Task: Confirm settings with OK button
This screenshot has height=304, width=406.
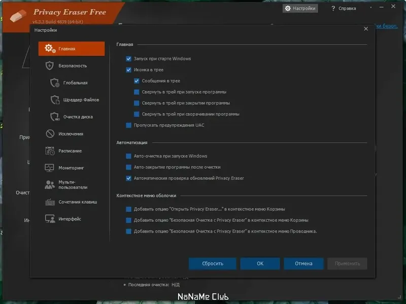Action: pyautogui.click(x=260, y=263)
